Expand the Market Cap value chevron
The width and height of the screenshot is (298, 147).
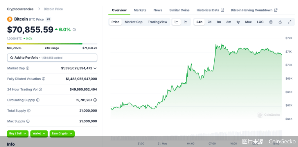coord(95,68)
